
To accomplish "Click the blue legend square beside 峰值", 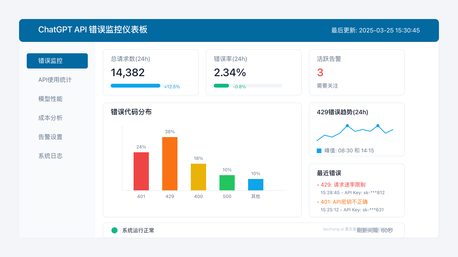I will tap(319, 151).
